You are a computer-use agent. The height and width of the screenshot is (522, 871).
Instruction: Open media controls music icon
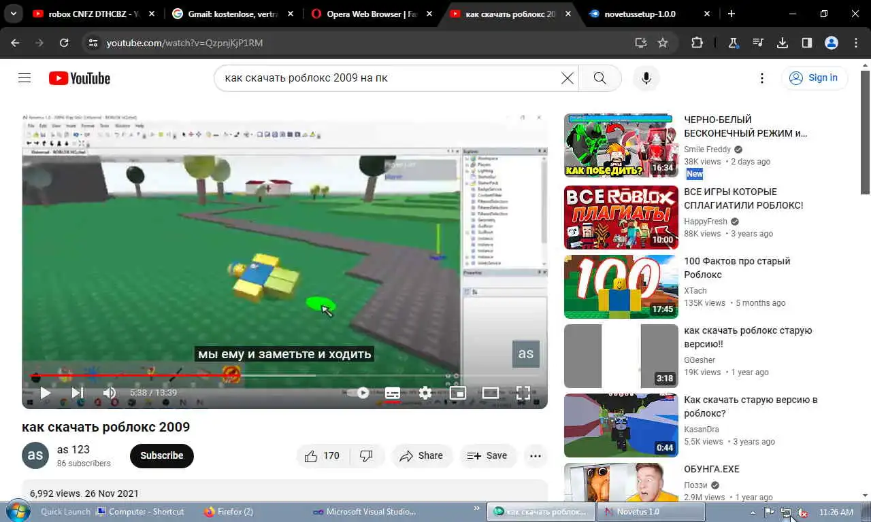(758, 43)
